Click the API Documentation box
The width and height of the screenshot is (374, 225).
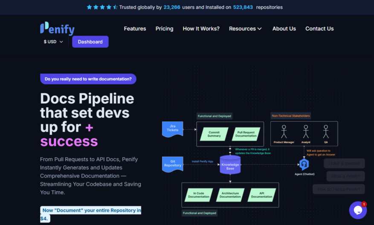(262, 195)
